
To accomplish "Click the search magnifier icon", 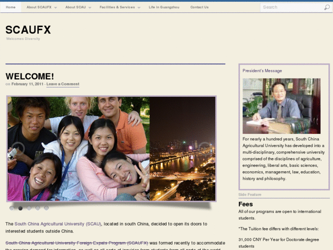I will [327, 7].
